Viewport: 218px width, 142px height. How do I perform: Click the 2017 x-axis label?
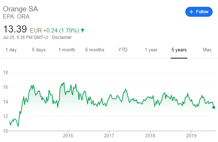pos(109,136)
